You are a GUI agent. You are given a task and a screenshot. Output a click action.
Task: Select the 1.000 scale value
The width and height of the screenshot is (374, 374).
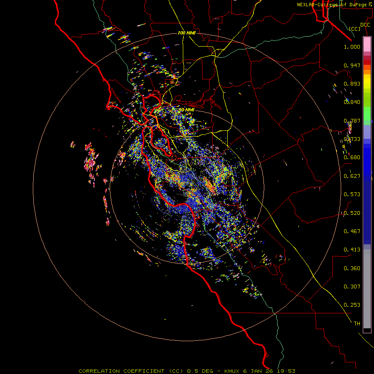[x=352, y=47]
